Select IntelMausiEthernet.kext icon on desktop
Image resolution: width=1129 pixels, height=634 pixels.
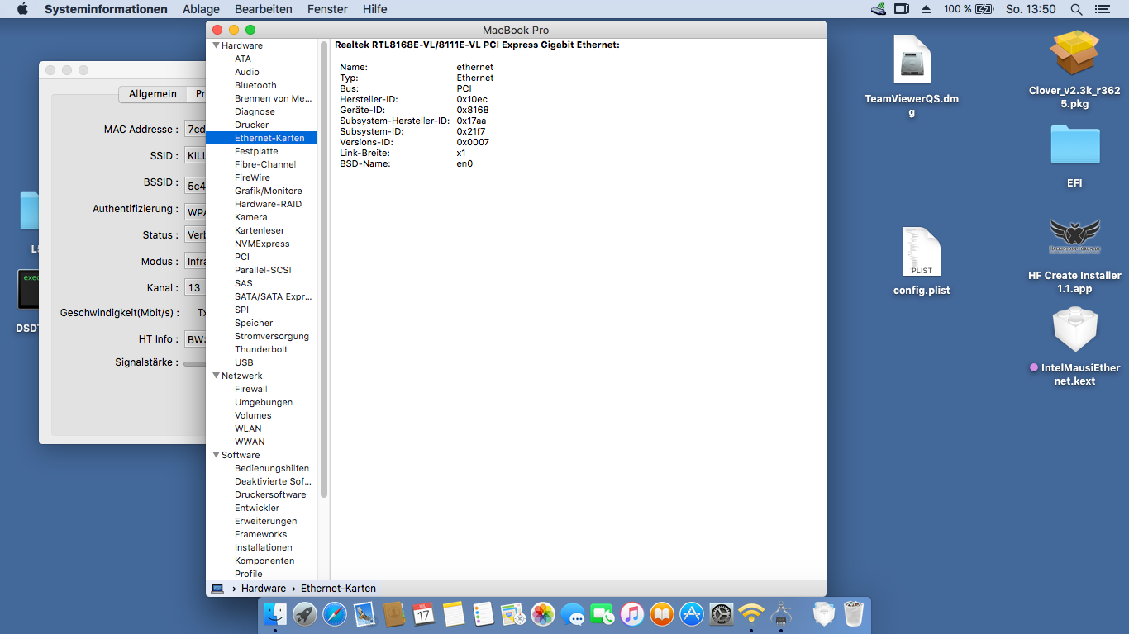click(1074, 329)
